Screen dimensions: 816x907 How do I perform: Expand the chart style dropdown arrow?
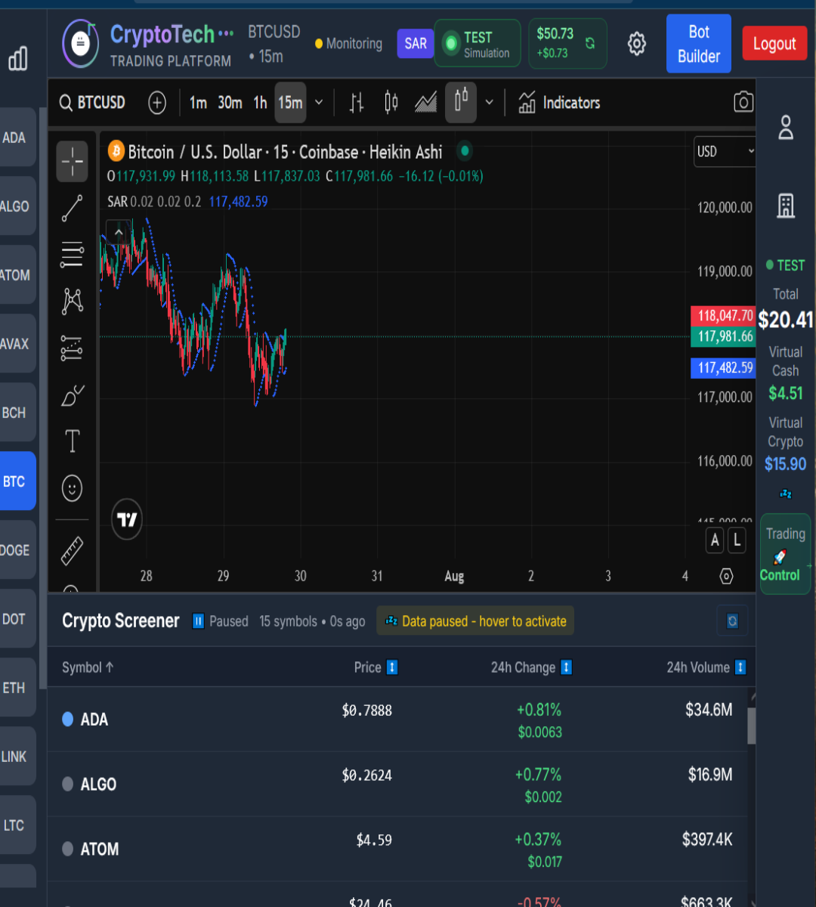tap(490, 103)
